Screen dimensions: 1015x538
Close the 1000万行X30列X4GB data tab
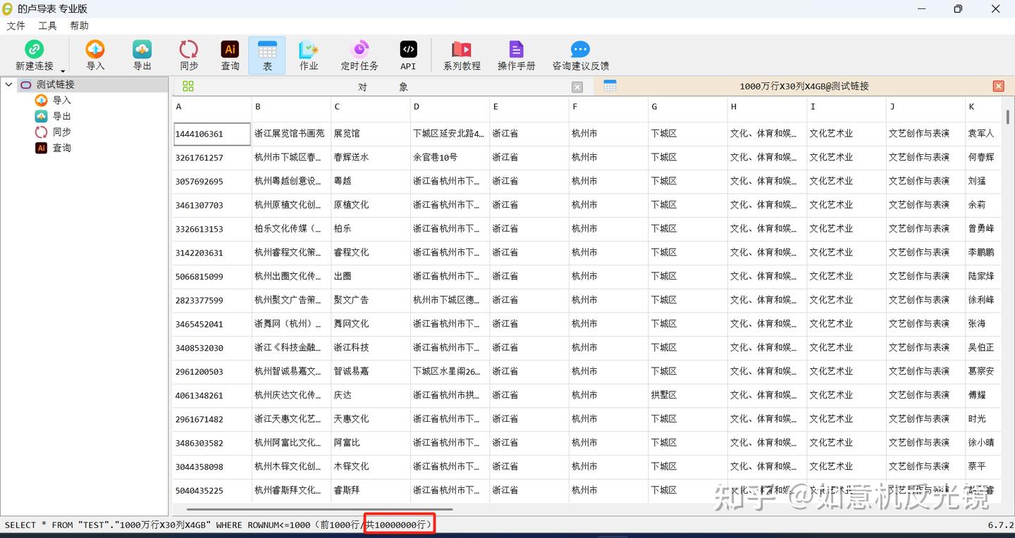coord(998,85)
